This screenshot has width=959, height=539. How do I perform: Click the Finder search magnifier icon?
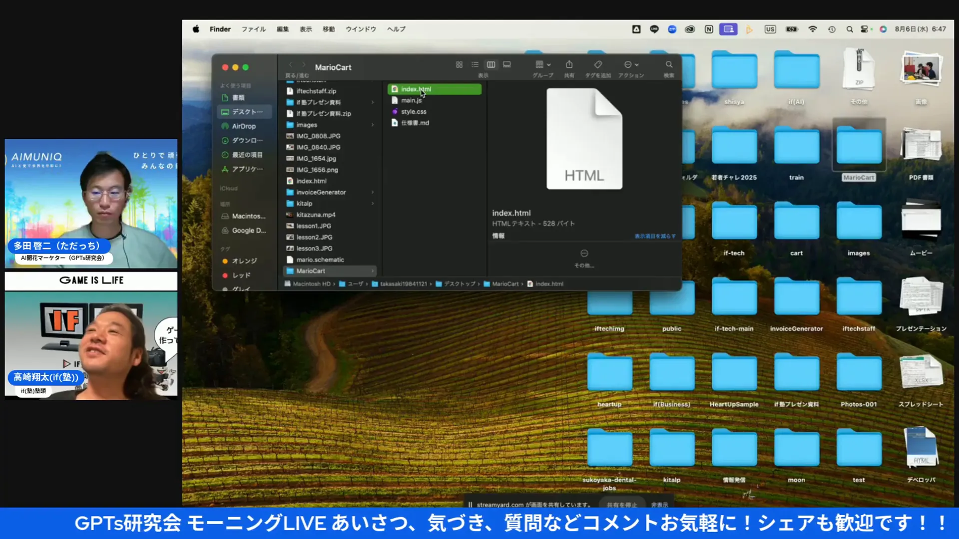click(669, 64)
